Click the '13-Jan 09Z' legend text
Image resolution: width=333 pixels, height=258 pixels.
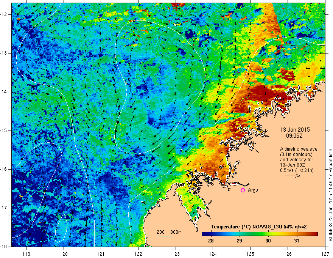click(292, 165)
